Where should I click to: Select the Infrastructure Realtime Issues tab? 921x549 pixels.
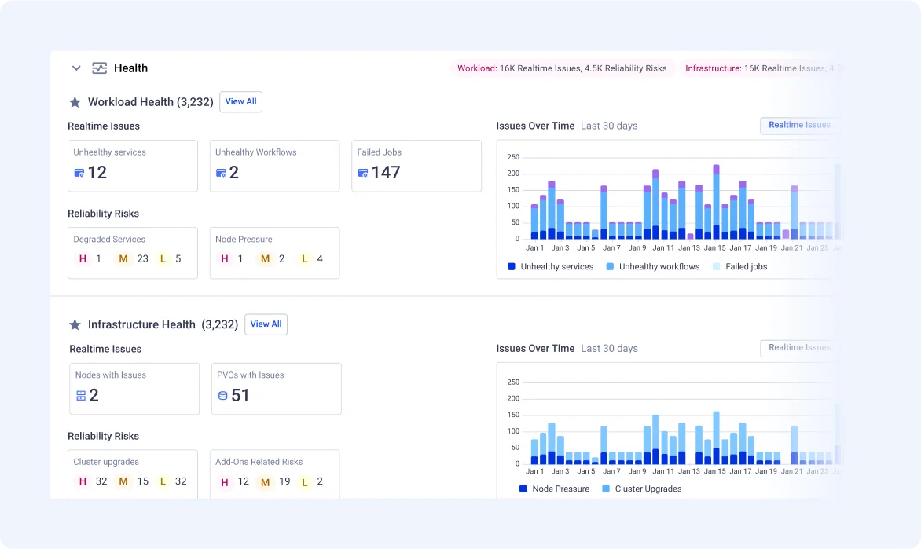799,348
